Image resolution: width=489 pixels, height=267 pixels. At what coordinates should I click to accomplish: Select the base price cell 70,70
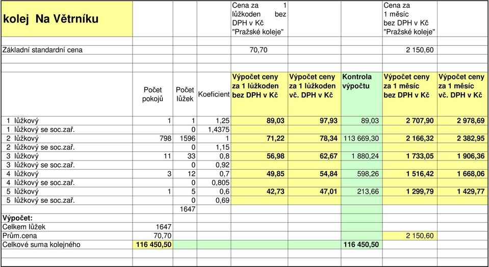coord(259,50)
